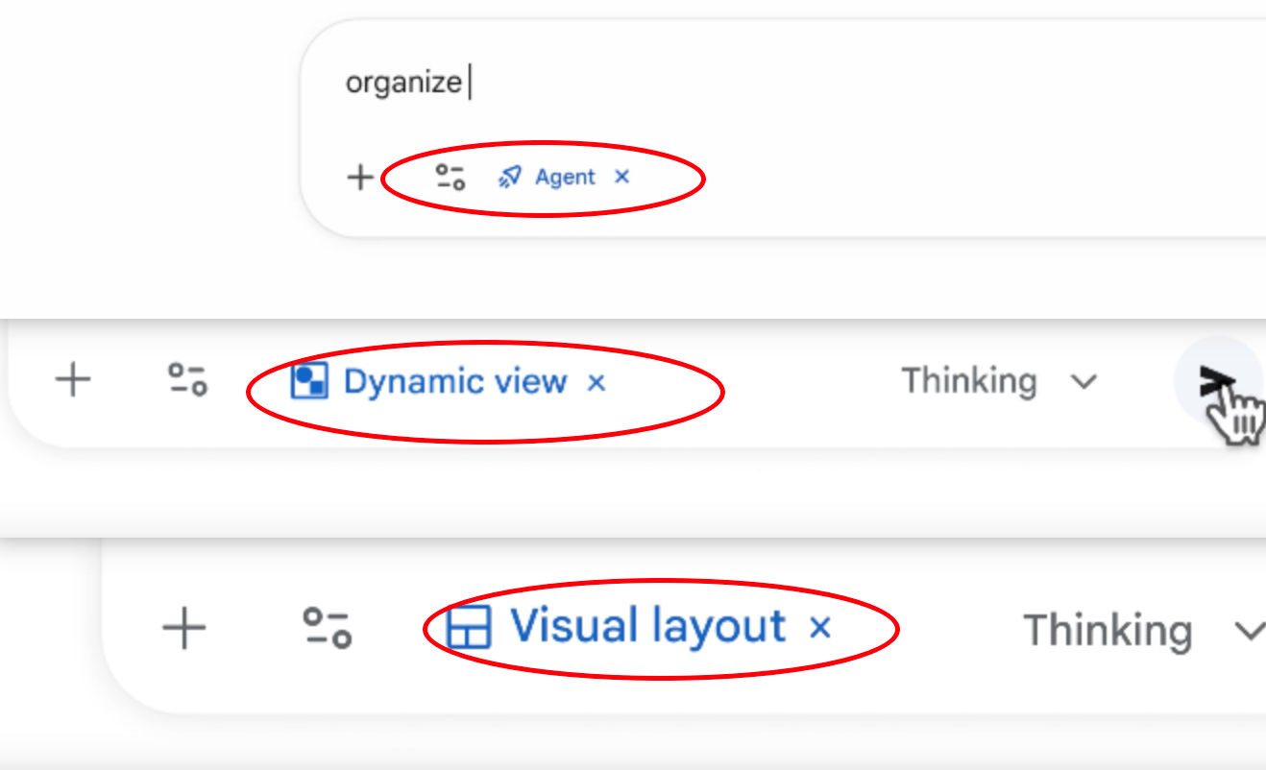Click the rocket icon on the Agent chip
The image size is (1266, 770).
[x=510, y=177]
